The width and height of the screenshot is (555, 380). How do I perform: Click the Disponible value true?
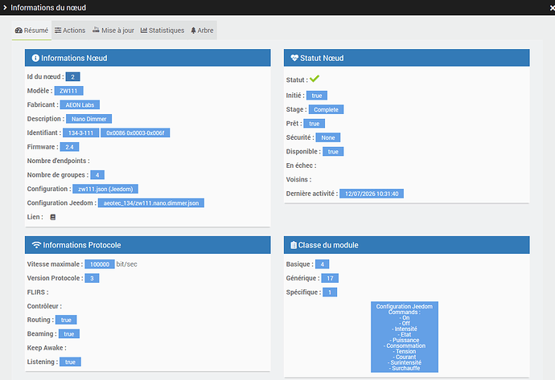[333, 152]
